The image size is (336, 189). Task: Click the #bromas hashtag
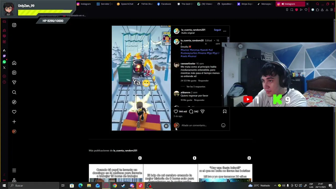tap(195, 50)
